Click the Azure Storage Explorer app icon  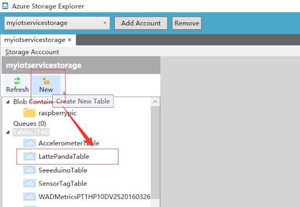point(5,6)
